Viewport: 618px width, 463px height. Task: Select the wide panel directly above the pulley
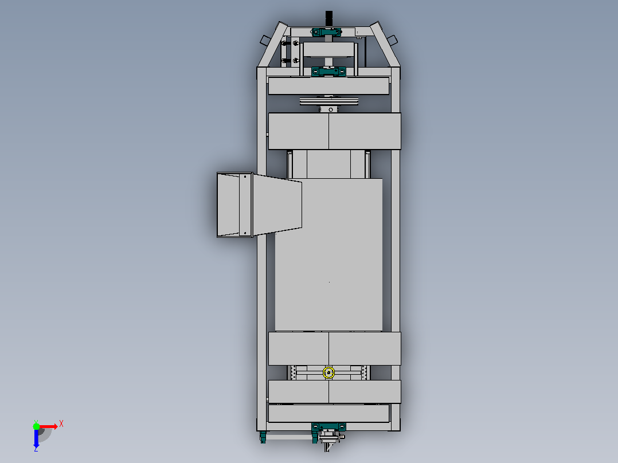(x=328, y=86)
